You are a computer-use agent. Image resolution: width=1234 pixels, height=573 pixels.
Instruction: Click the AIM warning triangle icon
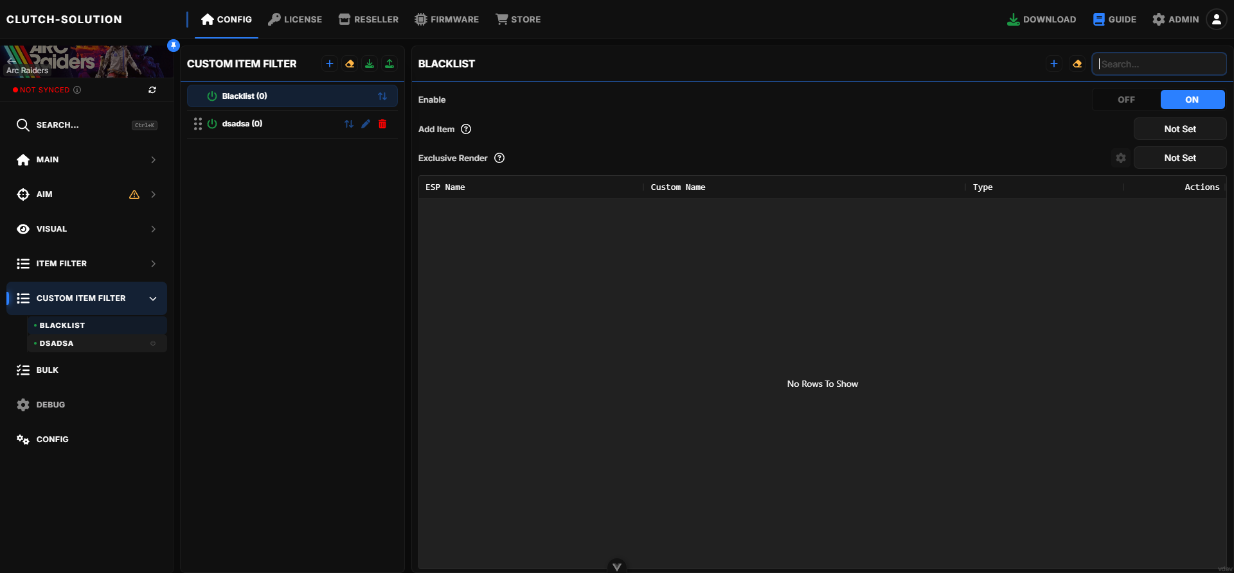point(134,194)
